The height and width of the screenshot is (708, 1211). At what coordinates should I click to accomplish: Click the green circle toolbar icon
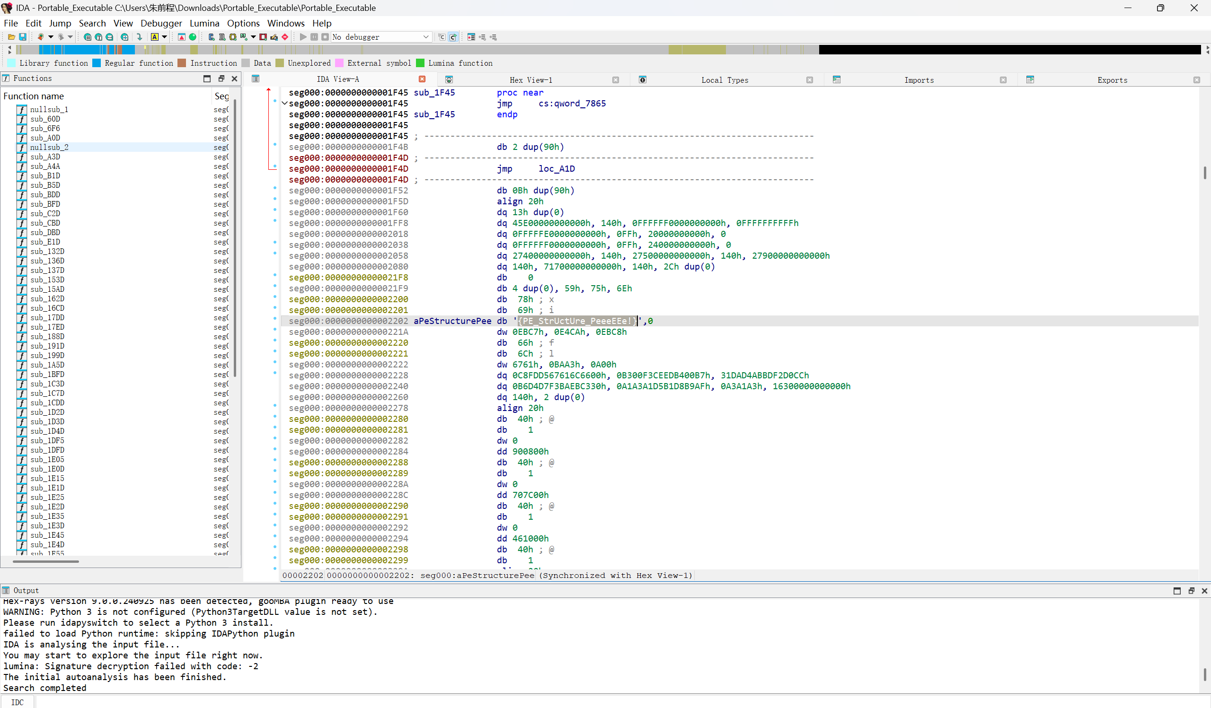(193, 37)
